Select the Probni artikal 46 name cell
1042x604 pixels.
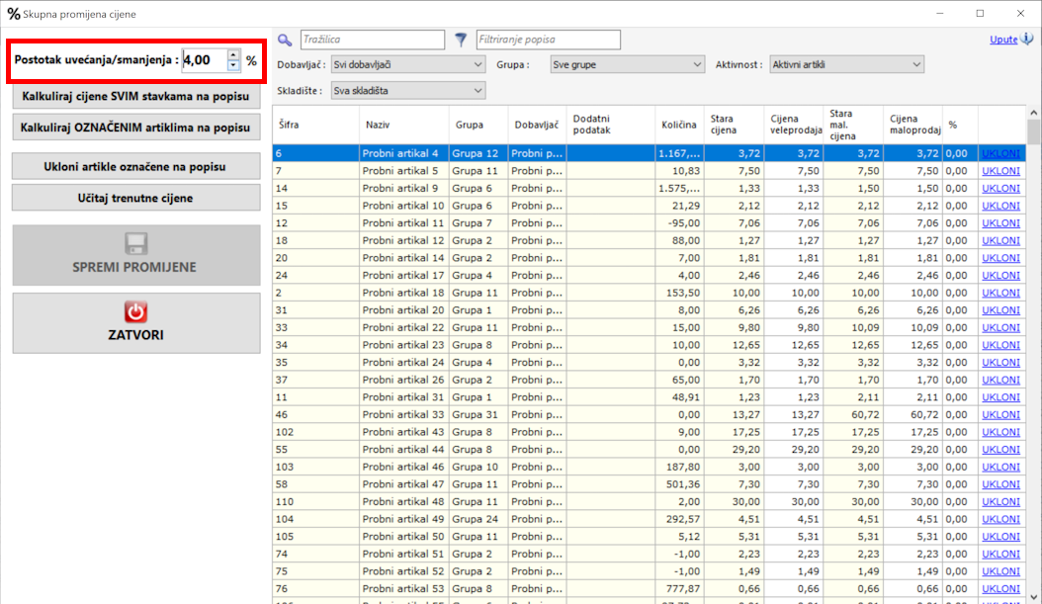coord(404,468)
